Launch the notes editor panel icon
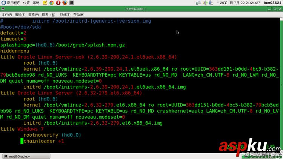The width and height of the screenshot is (283, 159). pos(45,3)
